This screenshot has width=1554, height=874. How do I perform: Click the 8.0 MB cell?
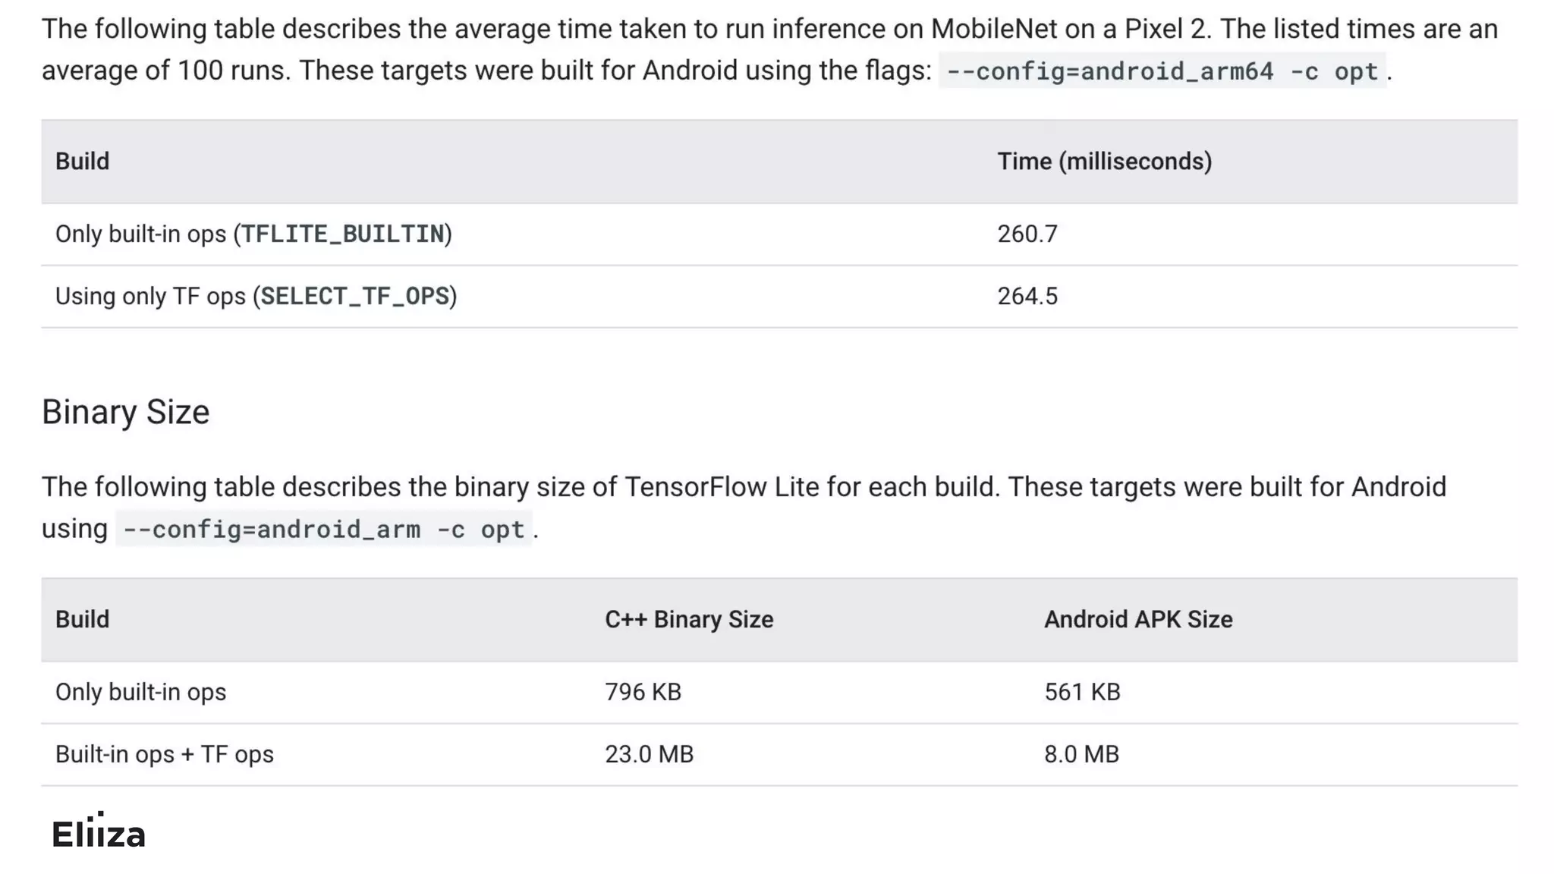(1081, 754)
